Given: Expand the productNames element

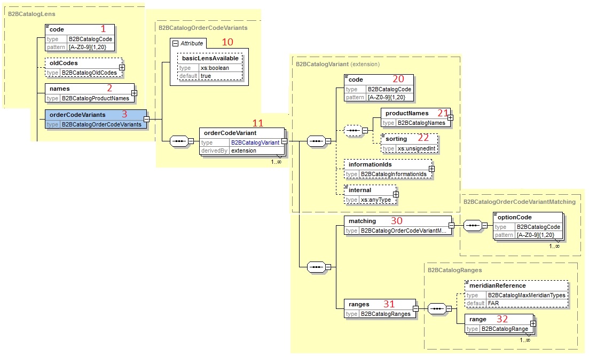Looking at the screenshot, I should point(450,117).
